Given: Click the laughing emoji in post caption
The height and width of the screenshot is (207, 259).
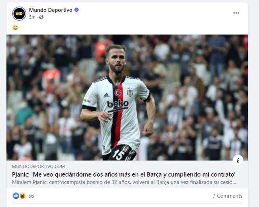Looking at the screenshot, I should coord(15,27).
